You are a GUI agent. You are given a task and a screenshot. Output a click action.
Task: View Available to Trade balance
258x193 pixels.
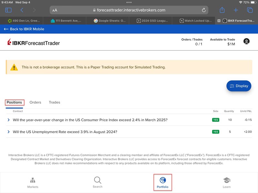click(x=223, y=42)
